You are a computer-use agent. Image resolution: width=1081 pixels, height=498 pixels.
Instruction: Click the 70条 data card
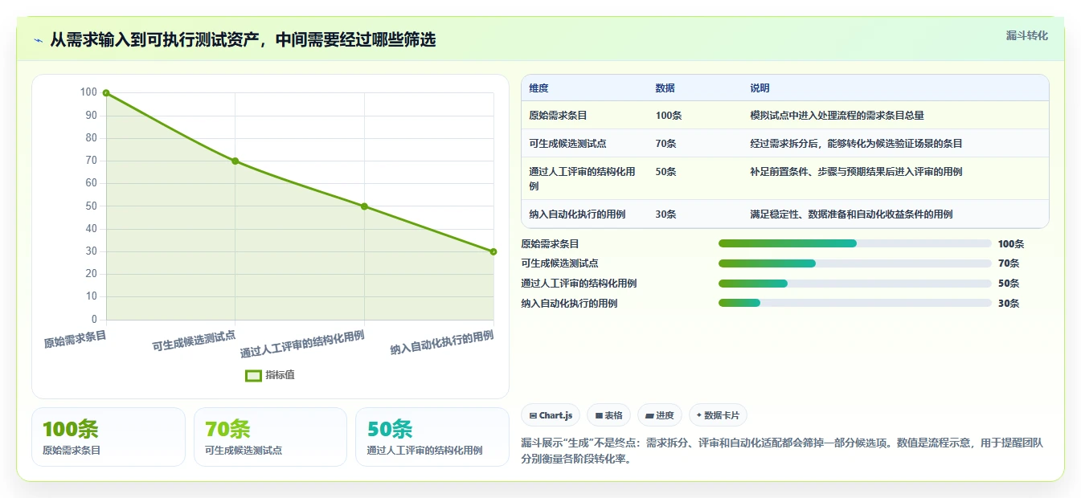point(270,437)
